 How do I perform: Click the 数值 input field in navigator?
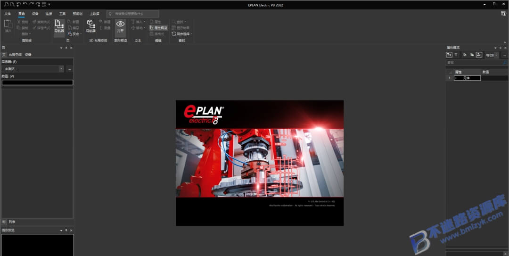[37, 83]
